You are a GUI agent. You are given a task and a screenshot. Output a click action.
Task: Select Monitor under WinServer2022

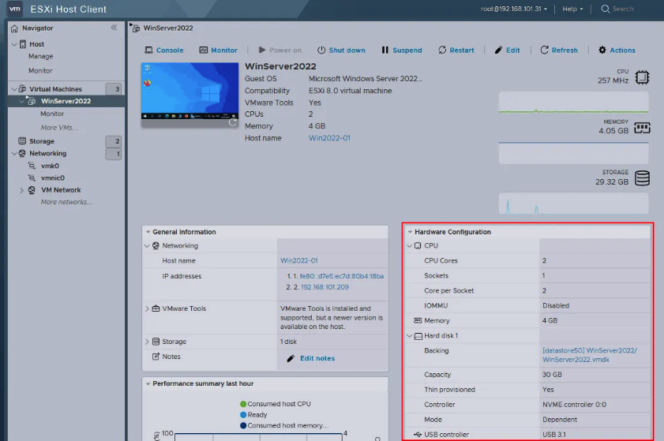(52, 114)
